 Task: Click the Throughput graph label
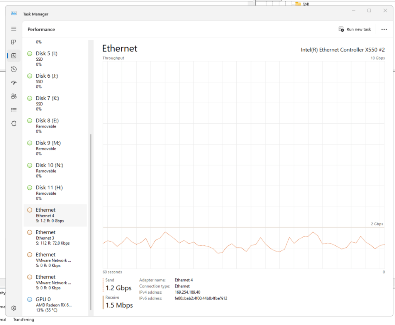pos(114,58)
